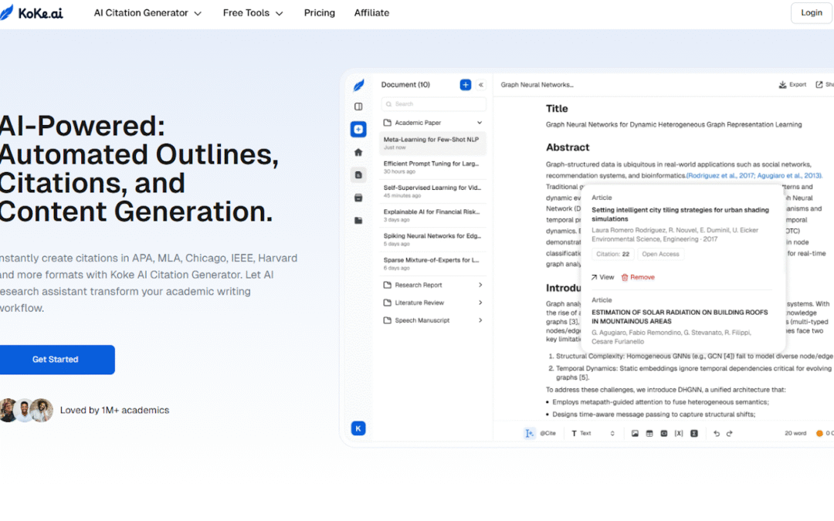Image resolution: width=834 pixels, height=521 pixels.
Task: Select the folder icon in the sidebar
Action: click(x=358, y=222)
